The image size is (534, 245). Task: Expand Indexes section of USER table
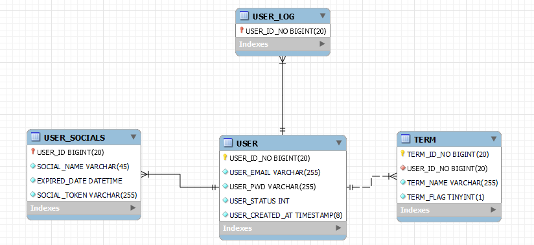(338, 228)
